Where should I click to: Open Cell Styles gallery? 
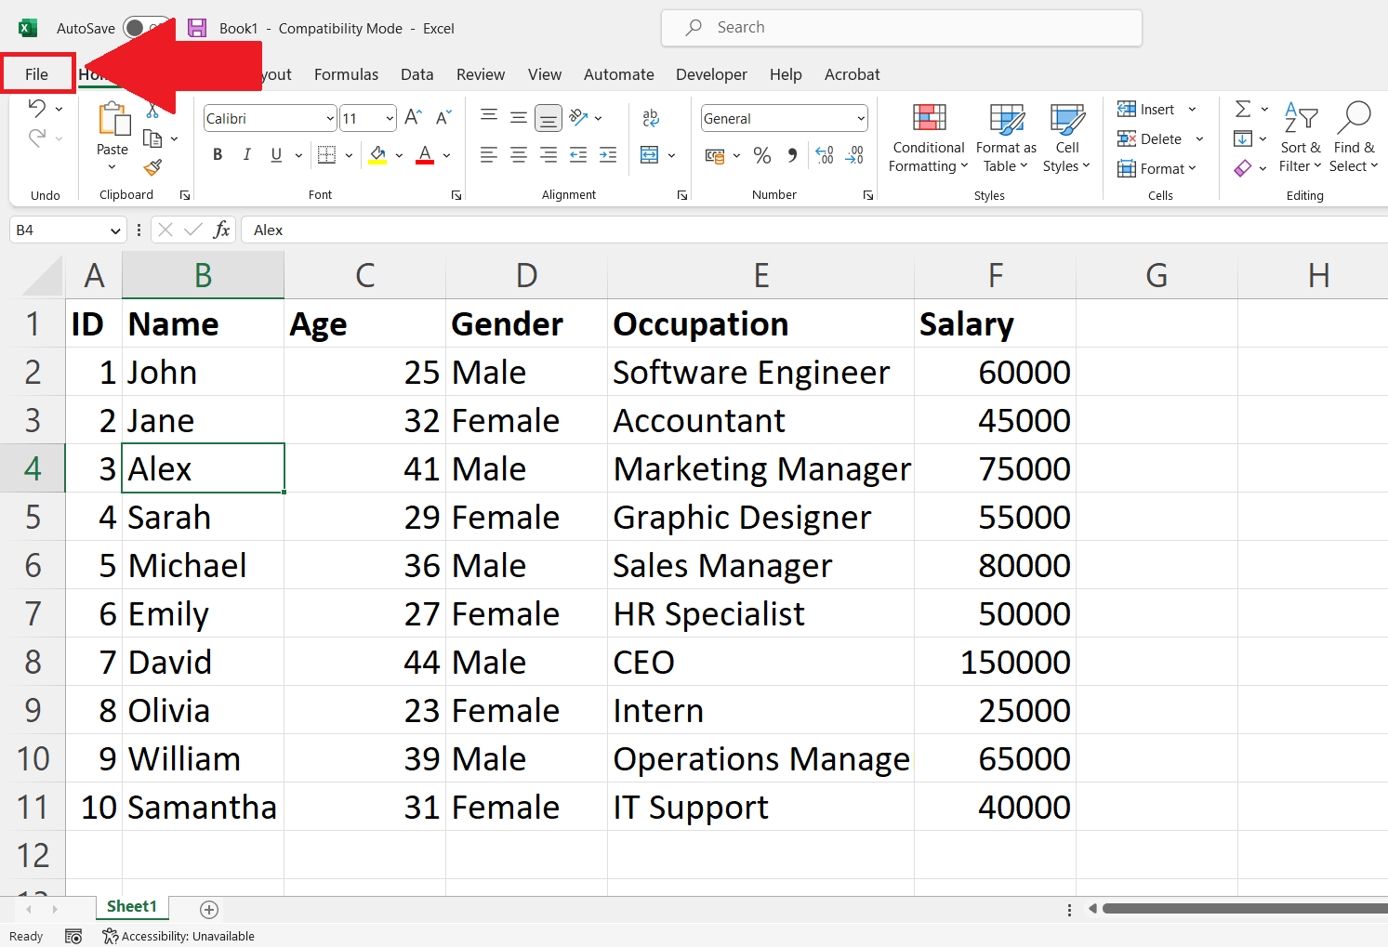[x=1065, y=138]
